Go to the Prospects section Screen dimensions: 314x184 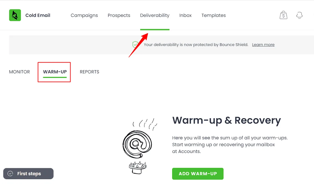[119, 15]
